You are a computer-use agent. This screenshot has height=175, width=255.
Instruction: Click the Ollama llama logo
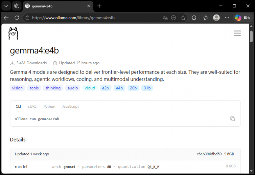13,33
